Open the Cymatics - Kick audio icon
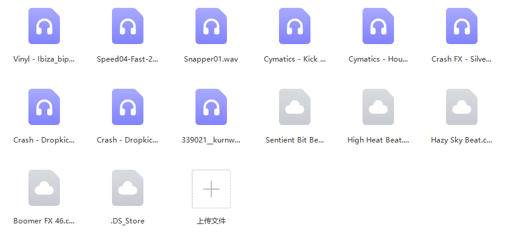The width and height of the screenshot is (512, 250). [x=295, y=26]
